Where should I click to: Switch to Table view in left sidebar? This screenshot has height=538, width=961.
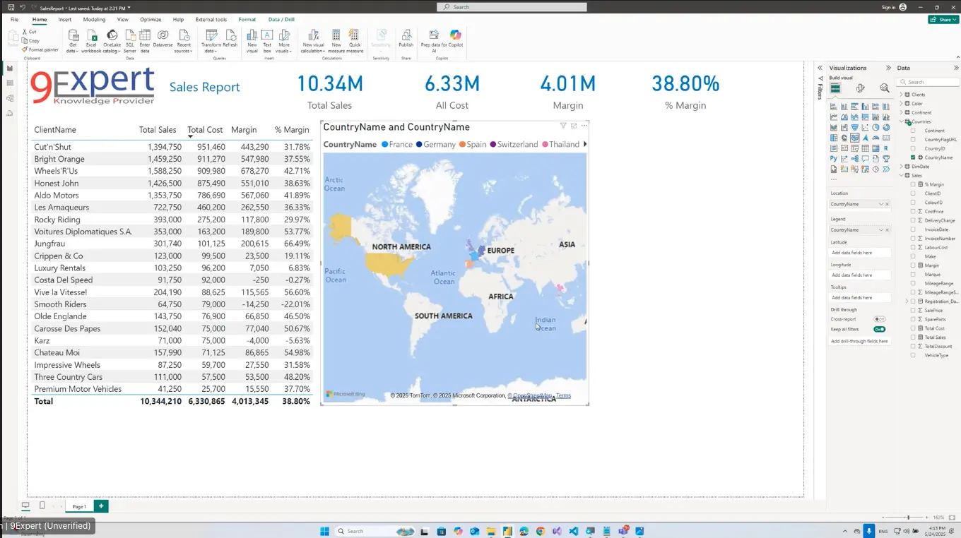click(10, 83)
